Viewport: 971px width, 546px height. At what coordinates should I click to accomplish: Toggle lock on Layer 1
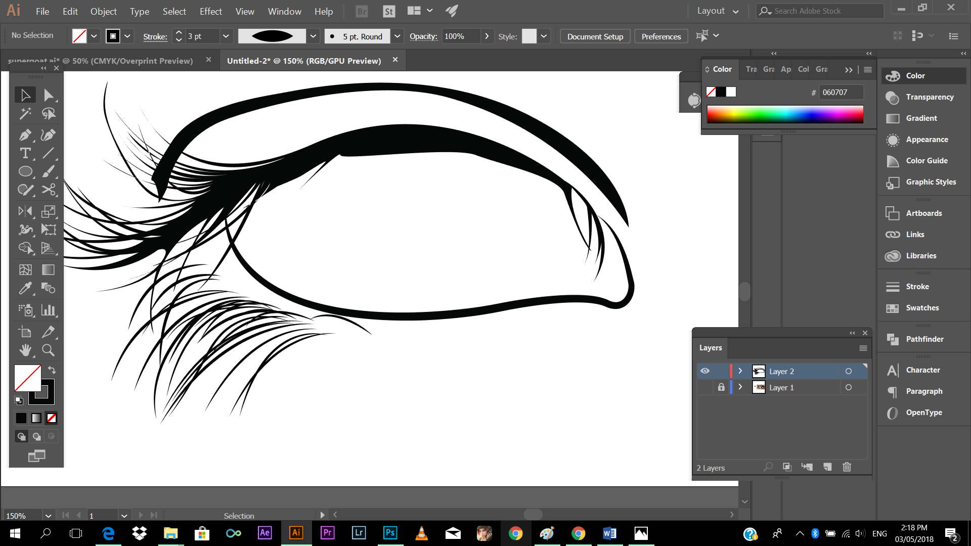tap(721, 387)
